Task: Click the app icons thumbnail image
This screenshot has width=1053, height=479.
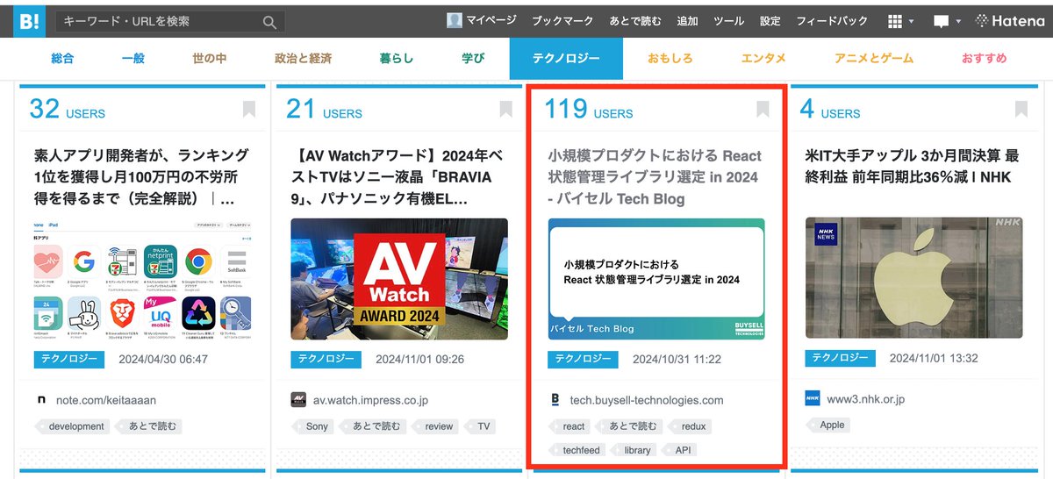Action: tap(142, 279)
